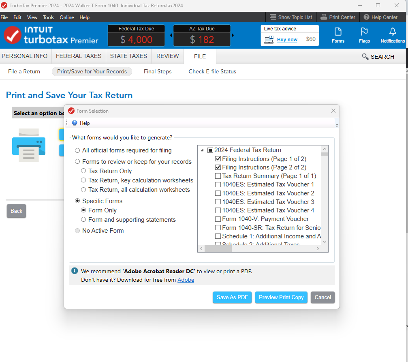Check Tax Return Summary Page 1 of 1
The image size is (408, 362).
click(x=218, y=176)
